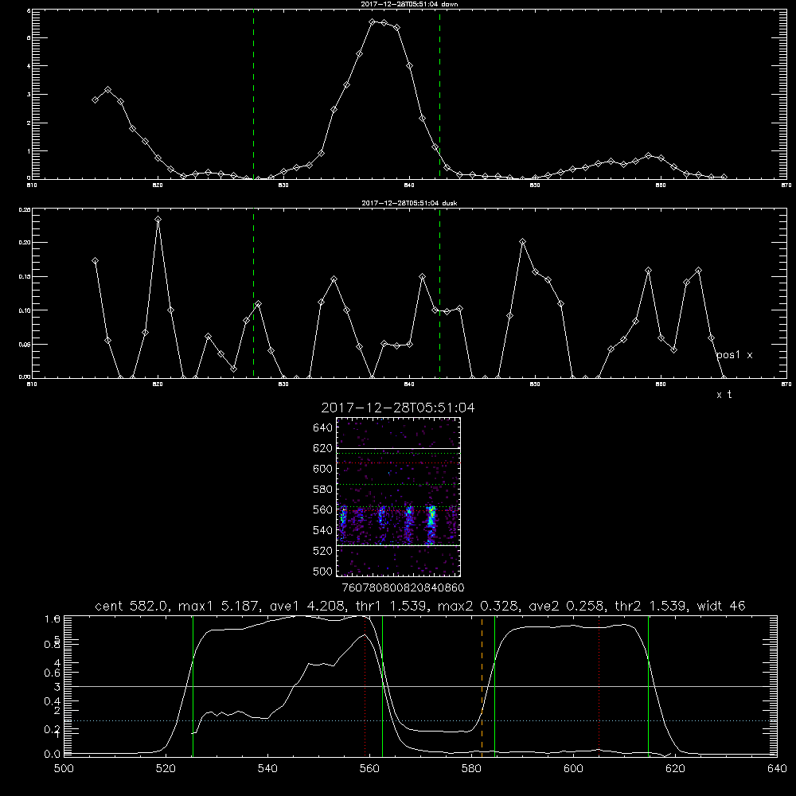This screenshot has height=796, width=796.
Task: Click the '620' y-axis label beside spectrogram image
Action: pyautogui.click(x=323, y=448)
